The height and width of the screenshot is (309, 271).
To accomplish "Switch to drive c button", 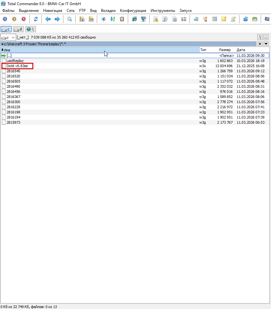I will pyautogui.click(x=6, y=29).
